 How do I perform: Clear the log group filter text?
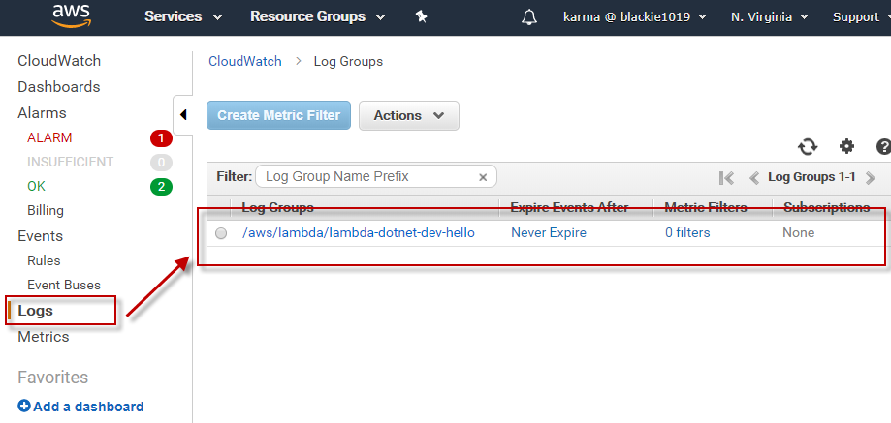[x=483, y=177]
